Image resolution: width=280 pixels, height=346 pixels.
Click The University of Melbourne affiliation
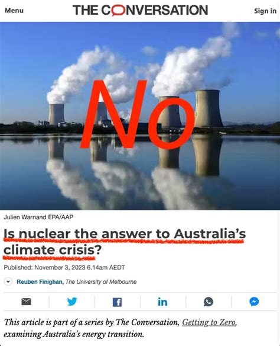(x=101, y=282)
